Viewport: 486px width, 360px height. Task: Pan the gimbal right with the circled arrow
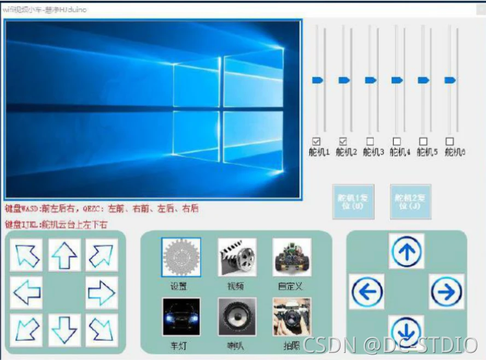pyautogui.click(x=446, y=291)
